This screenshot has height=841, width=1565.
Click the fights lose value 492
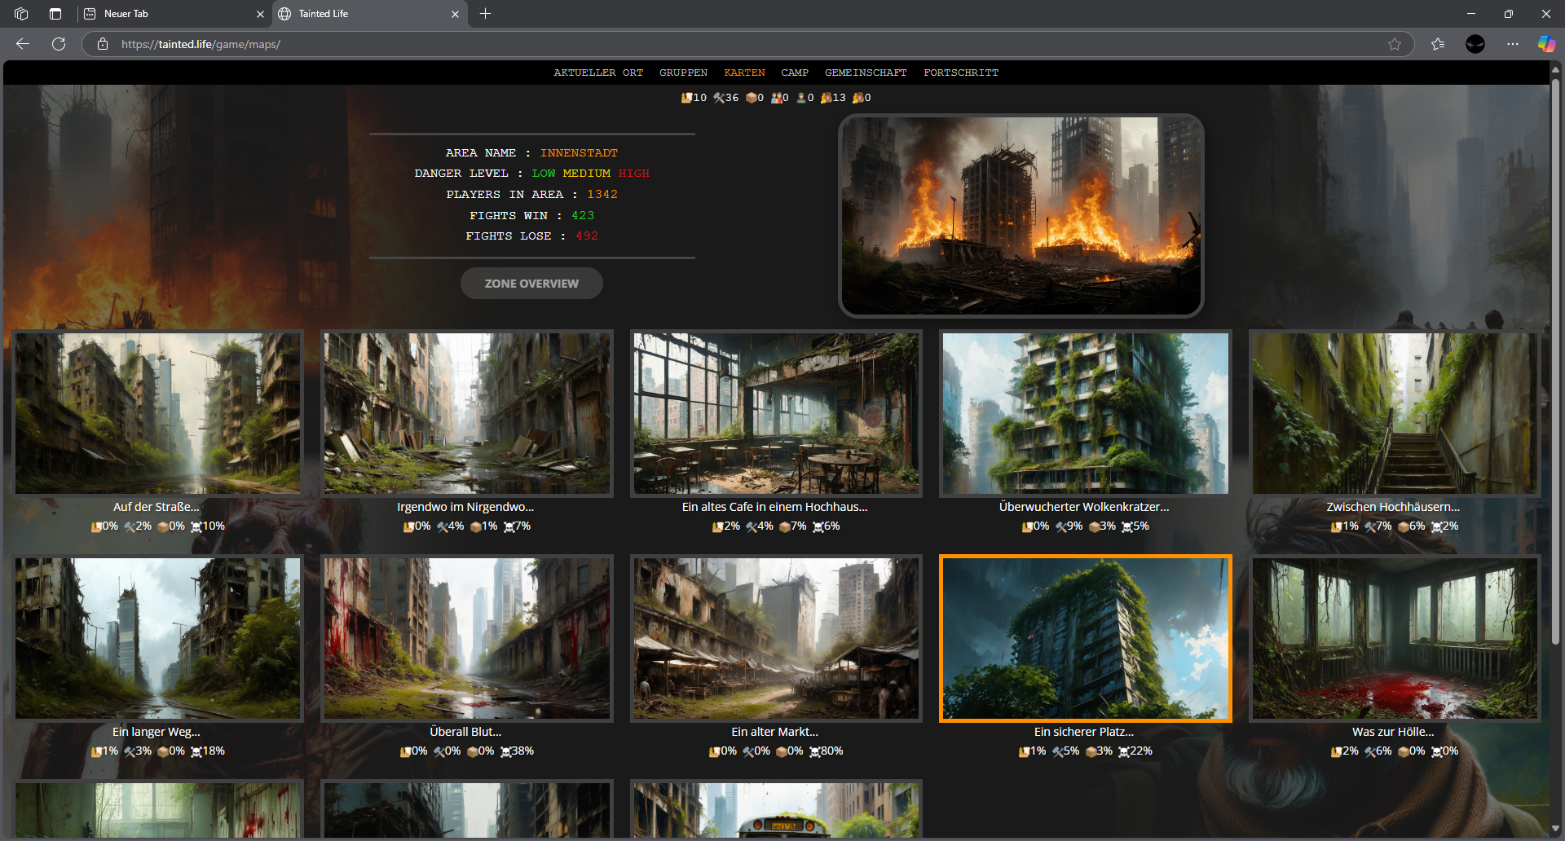click(587, 236)
